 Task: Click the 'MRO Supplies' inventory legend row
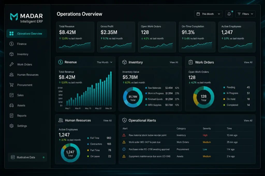point(162,105)
